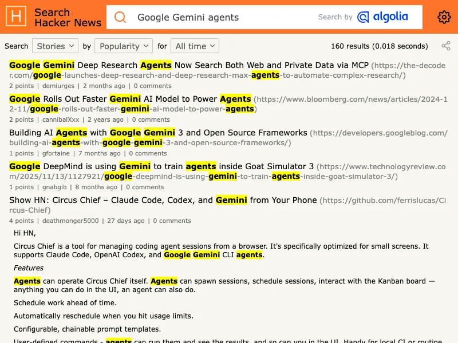Click 27 days ago timestamp
Image resolution: width=458 pixels, height=343 pixels.
(126, 221)
